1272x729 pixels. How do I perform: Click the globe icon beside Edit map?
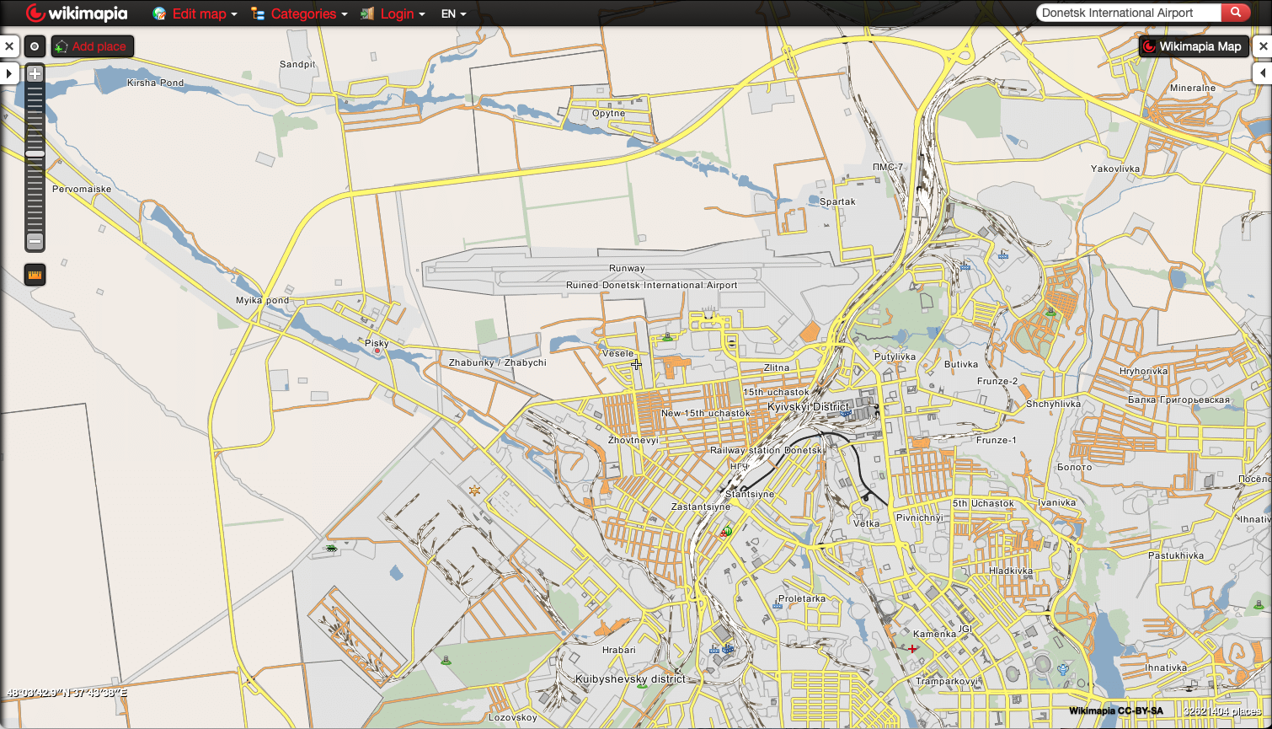coord(159,13)
